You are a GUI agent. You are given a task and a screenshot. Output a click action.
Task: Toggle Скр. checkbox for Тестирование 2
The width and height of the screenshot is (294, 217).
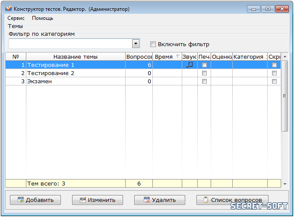pyautogui.click(x=274, y=73)
